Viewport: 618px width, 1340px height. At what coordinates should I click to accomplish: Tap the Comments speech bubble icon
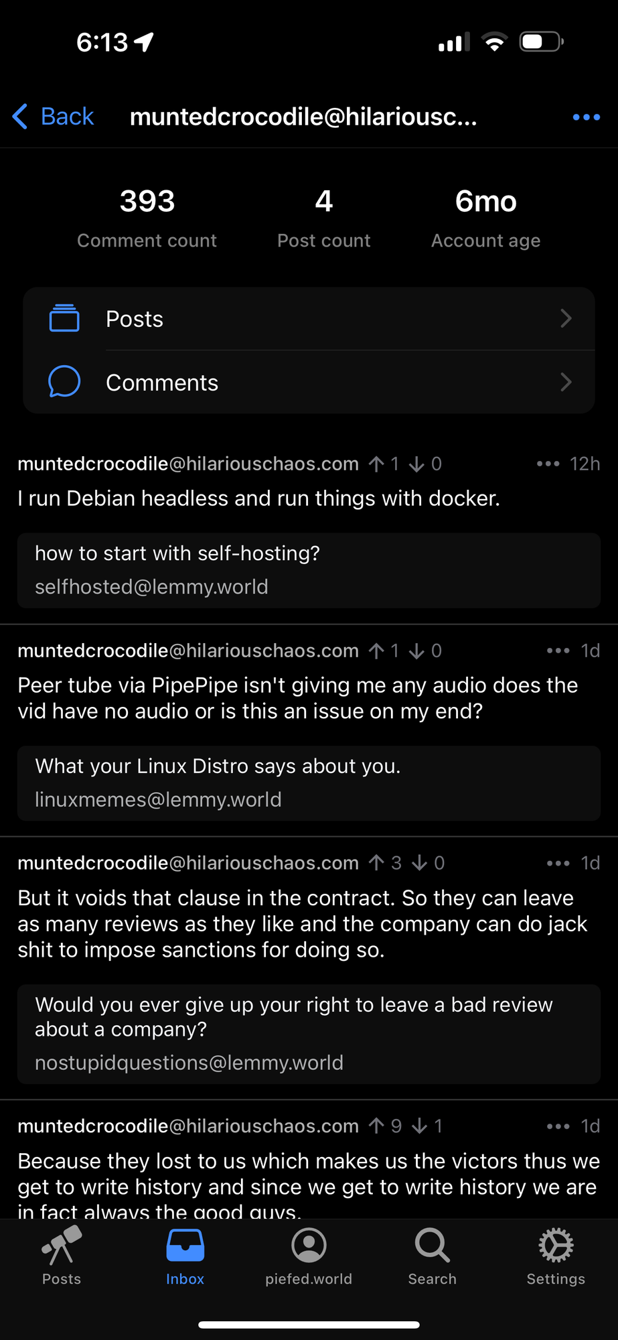coord(64,382)
